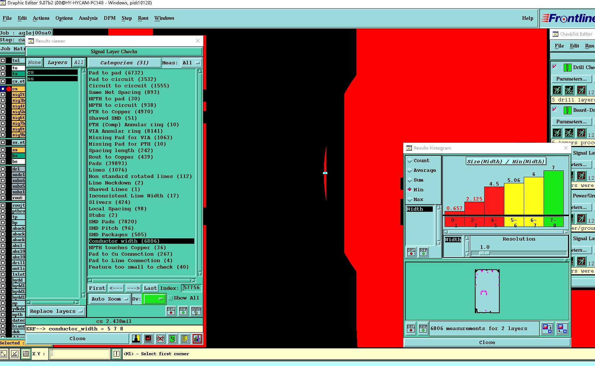The height and width of the screenshot is (366, 595).
Task: Click the X Y coordinate input field
Action: [x=80, y=354]
